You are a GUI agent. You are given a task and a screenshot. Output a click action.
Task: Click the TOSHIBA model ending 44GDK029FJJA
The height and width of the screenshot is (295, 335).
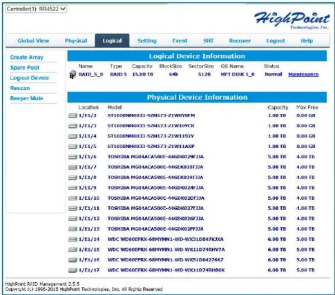[x=156, y=157]
